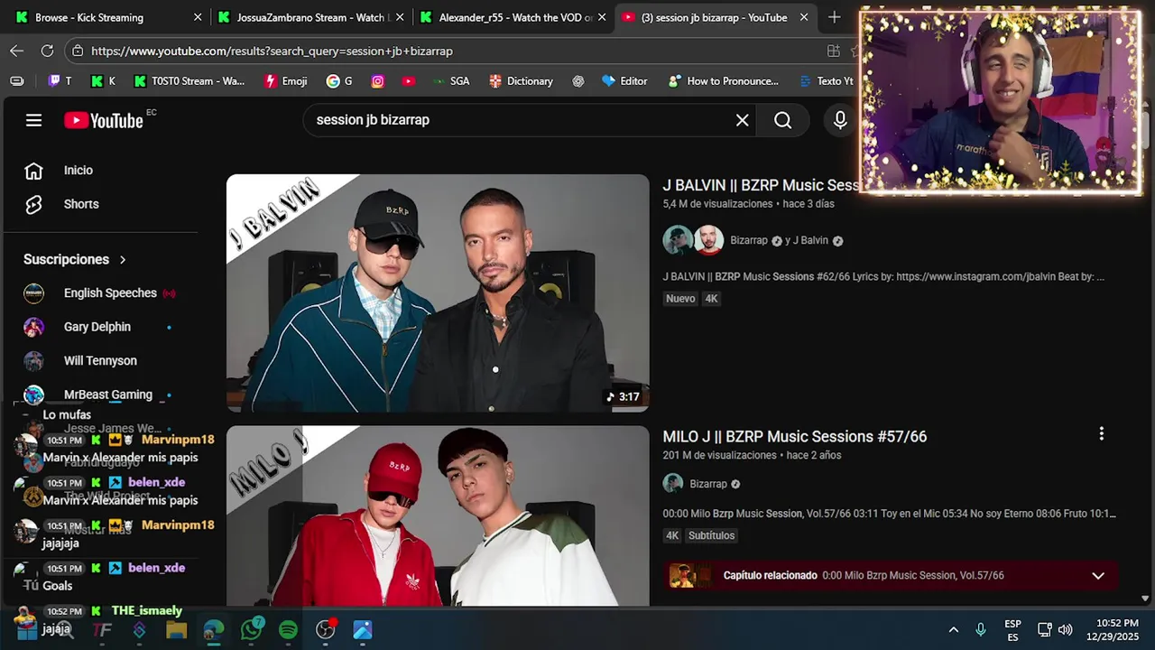Open File Explorer from the taskbar

(176, 629)
